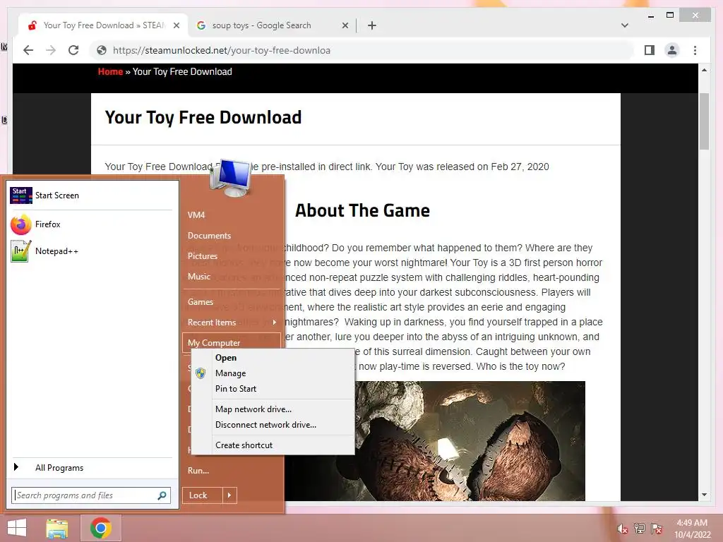Open Music from the start menu
This screenshot has width=723, height=542.
point(199,277)
